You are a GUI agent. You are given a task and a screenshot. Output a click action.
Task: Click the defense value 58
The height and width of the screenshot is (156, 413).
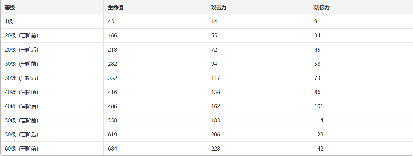(x=317, y=64)
